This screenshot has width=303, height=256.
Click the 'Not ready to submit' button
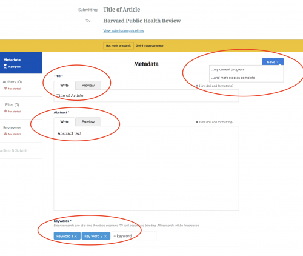(x=118, y=45)
